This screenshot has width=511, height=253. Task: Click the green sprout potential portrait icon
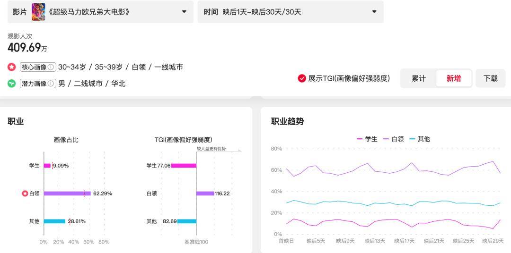click(12, 84)
